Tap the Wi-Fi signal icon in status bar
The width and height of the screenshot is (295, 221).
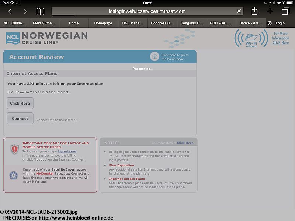point(12,3)
